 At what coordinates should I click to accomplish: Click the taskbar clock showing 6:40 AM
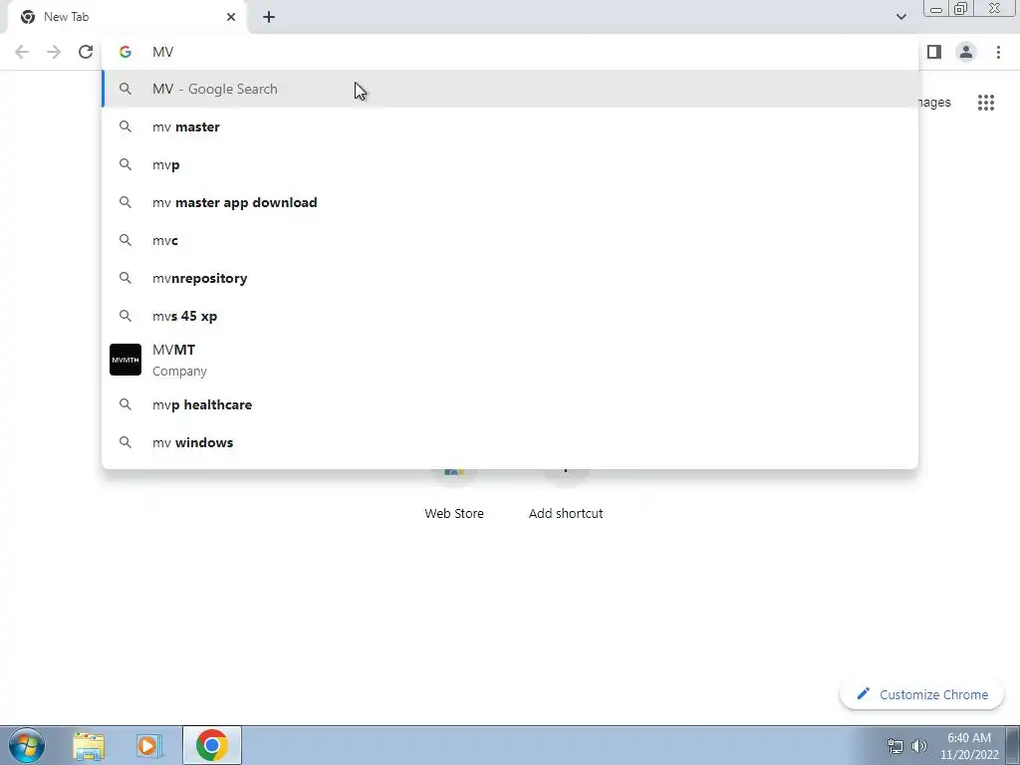[x=969, y=745]
